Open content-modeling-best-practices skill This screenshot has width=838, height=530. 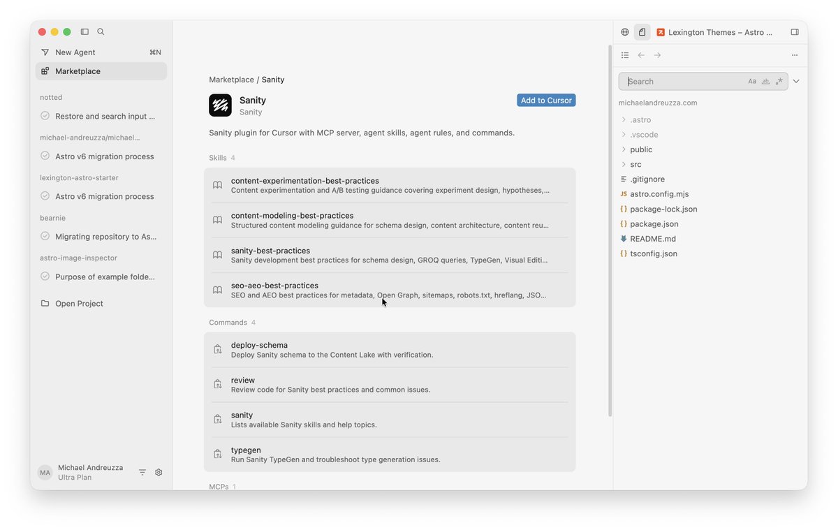[390, 220]
